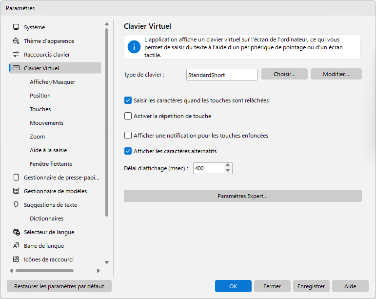Click the Thème d'apparence paint bucket icon
The height and width of the screenshot is (299, 376).
tap(16, 41)
